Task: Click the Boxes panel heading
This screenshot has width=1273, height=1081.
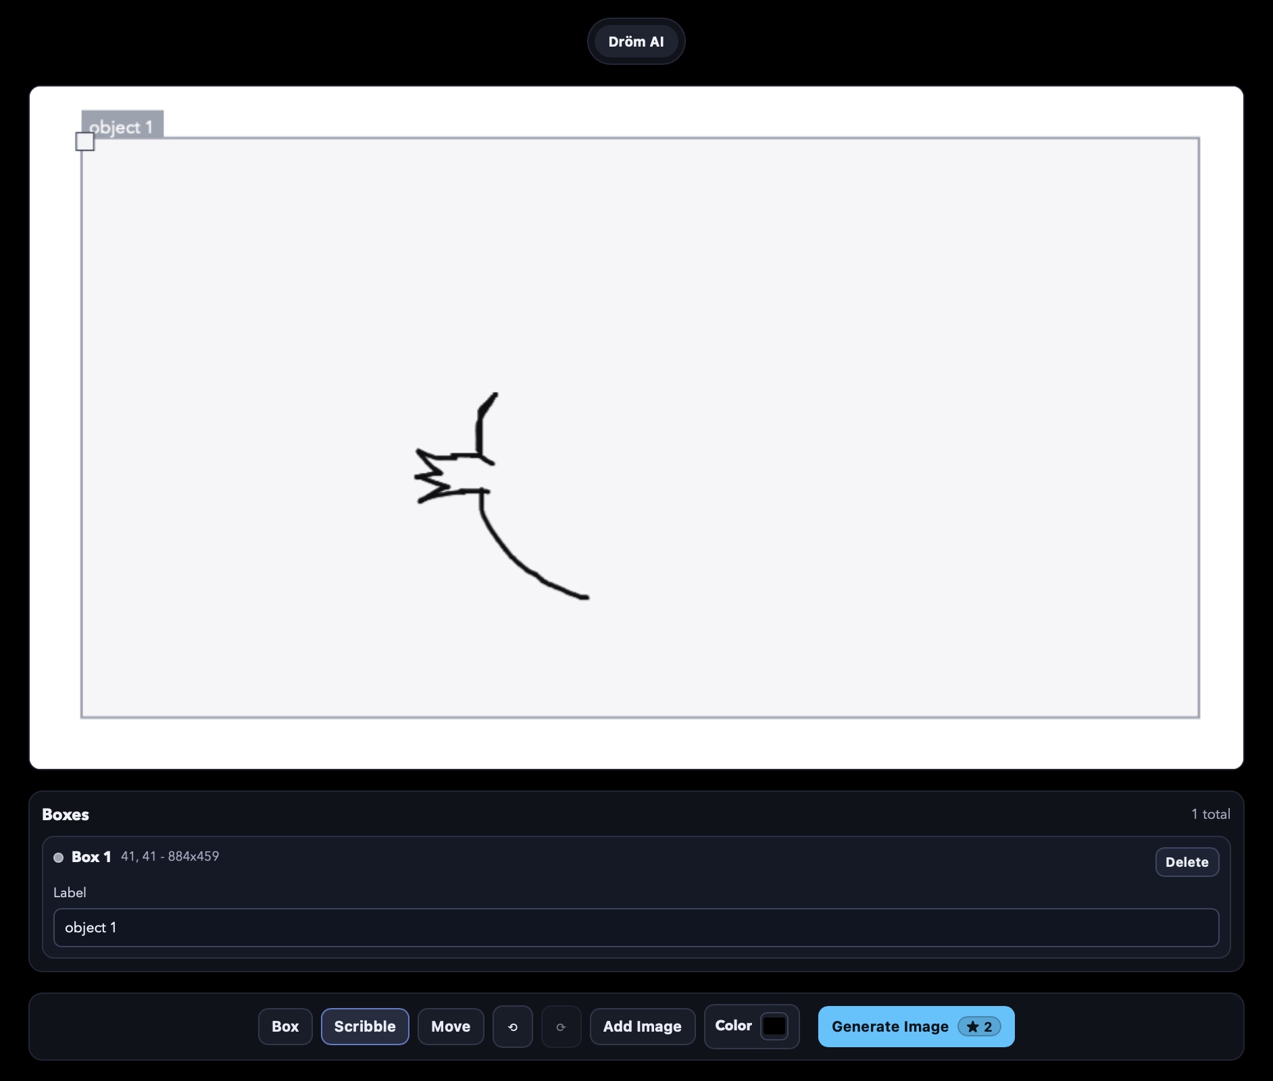Action: click(66, 815)
